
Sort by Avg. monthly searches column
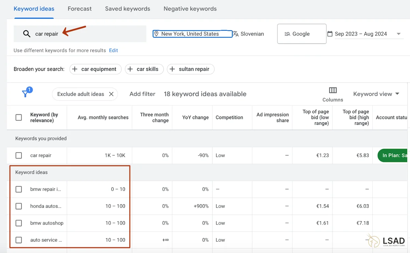[103, 117]
